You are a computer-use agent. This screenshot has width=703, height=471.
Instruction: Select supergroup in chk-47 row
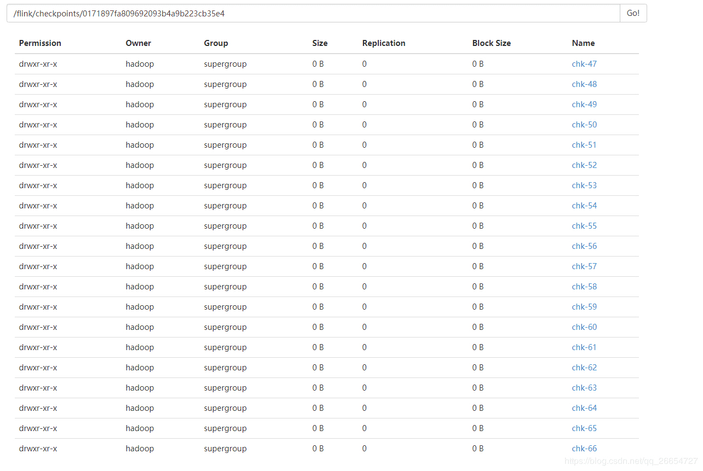pos(226,64)
